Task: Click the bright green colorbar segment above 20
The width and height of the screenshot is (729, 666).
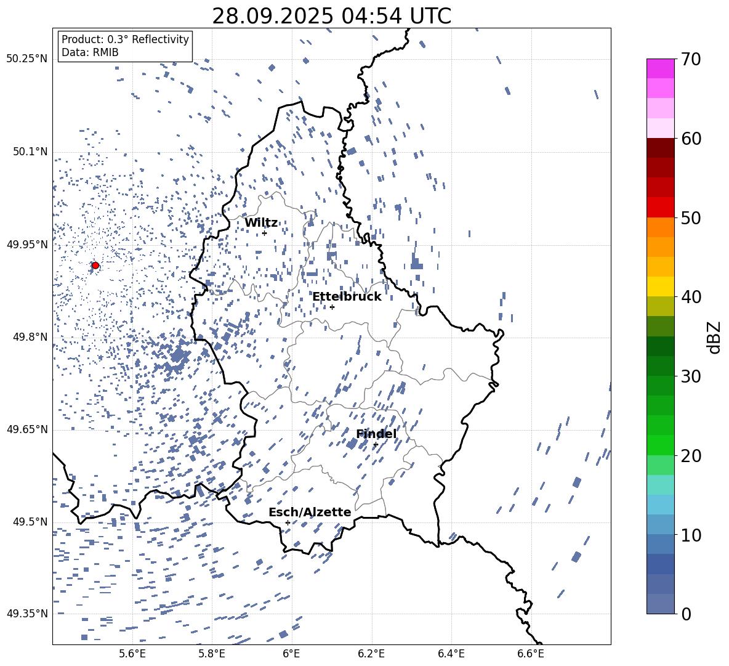Action: 660,445
